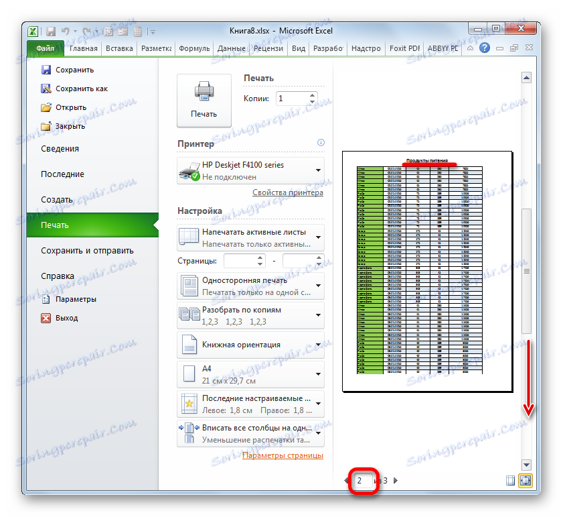
Task: Click the print preview page thumbnail
Action: (x=427, y=272)
